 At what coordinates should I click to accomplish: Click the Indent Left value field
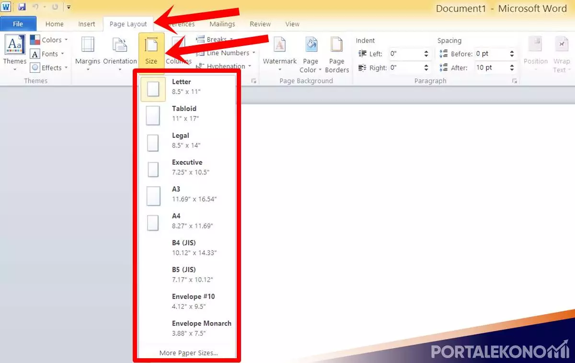(x=405, y=54)
